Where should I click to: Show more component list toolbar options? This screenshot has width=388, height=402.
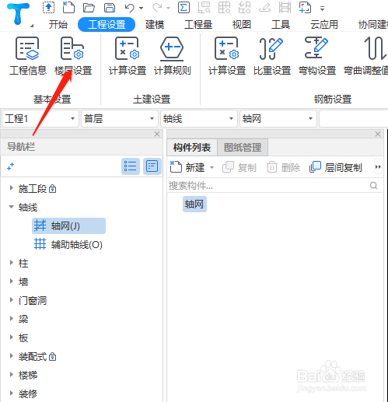pos(378,167)
